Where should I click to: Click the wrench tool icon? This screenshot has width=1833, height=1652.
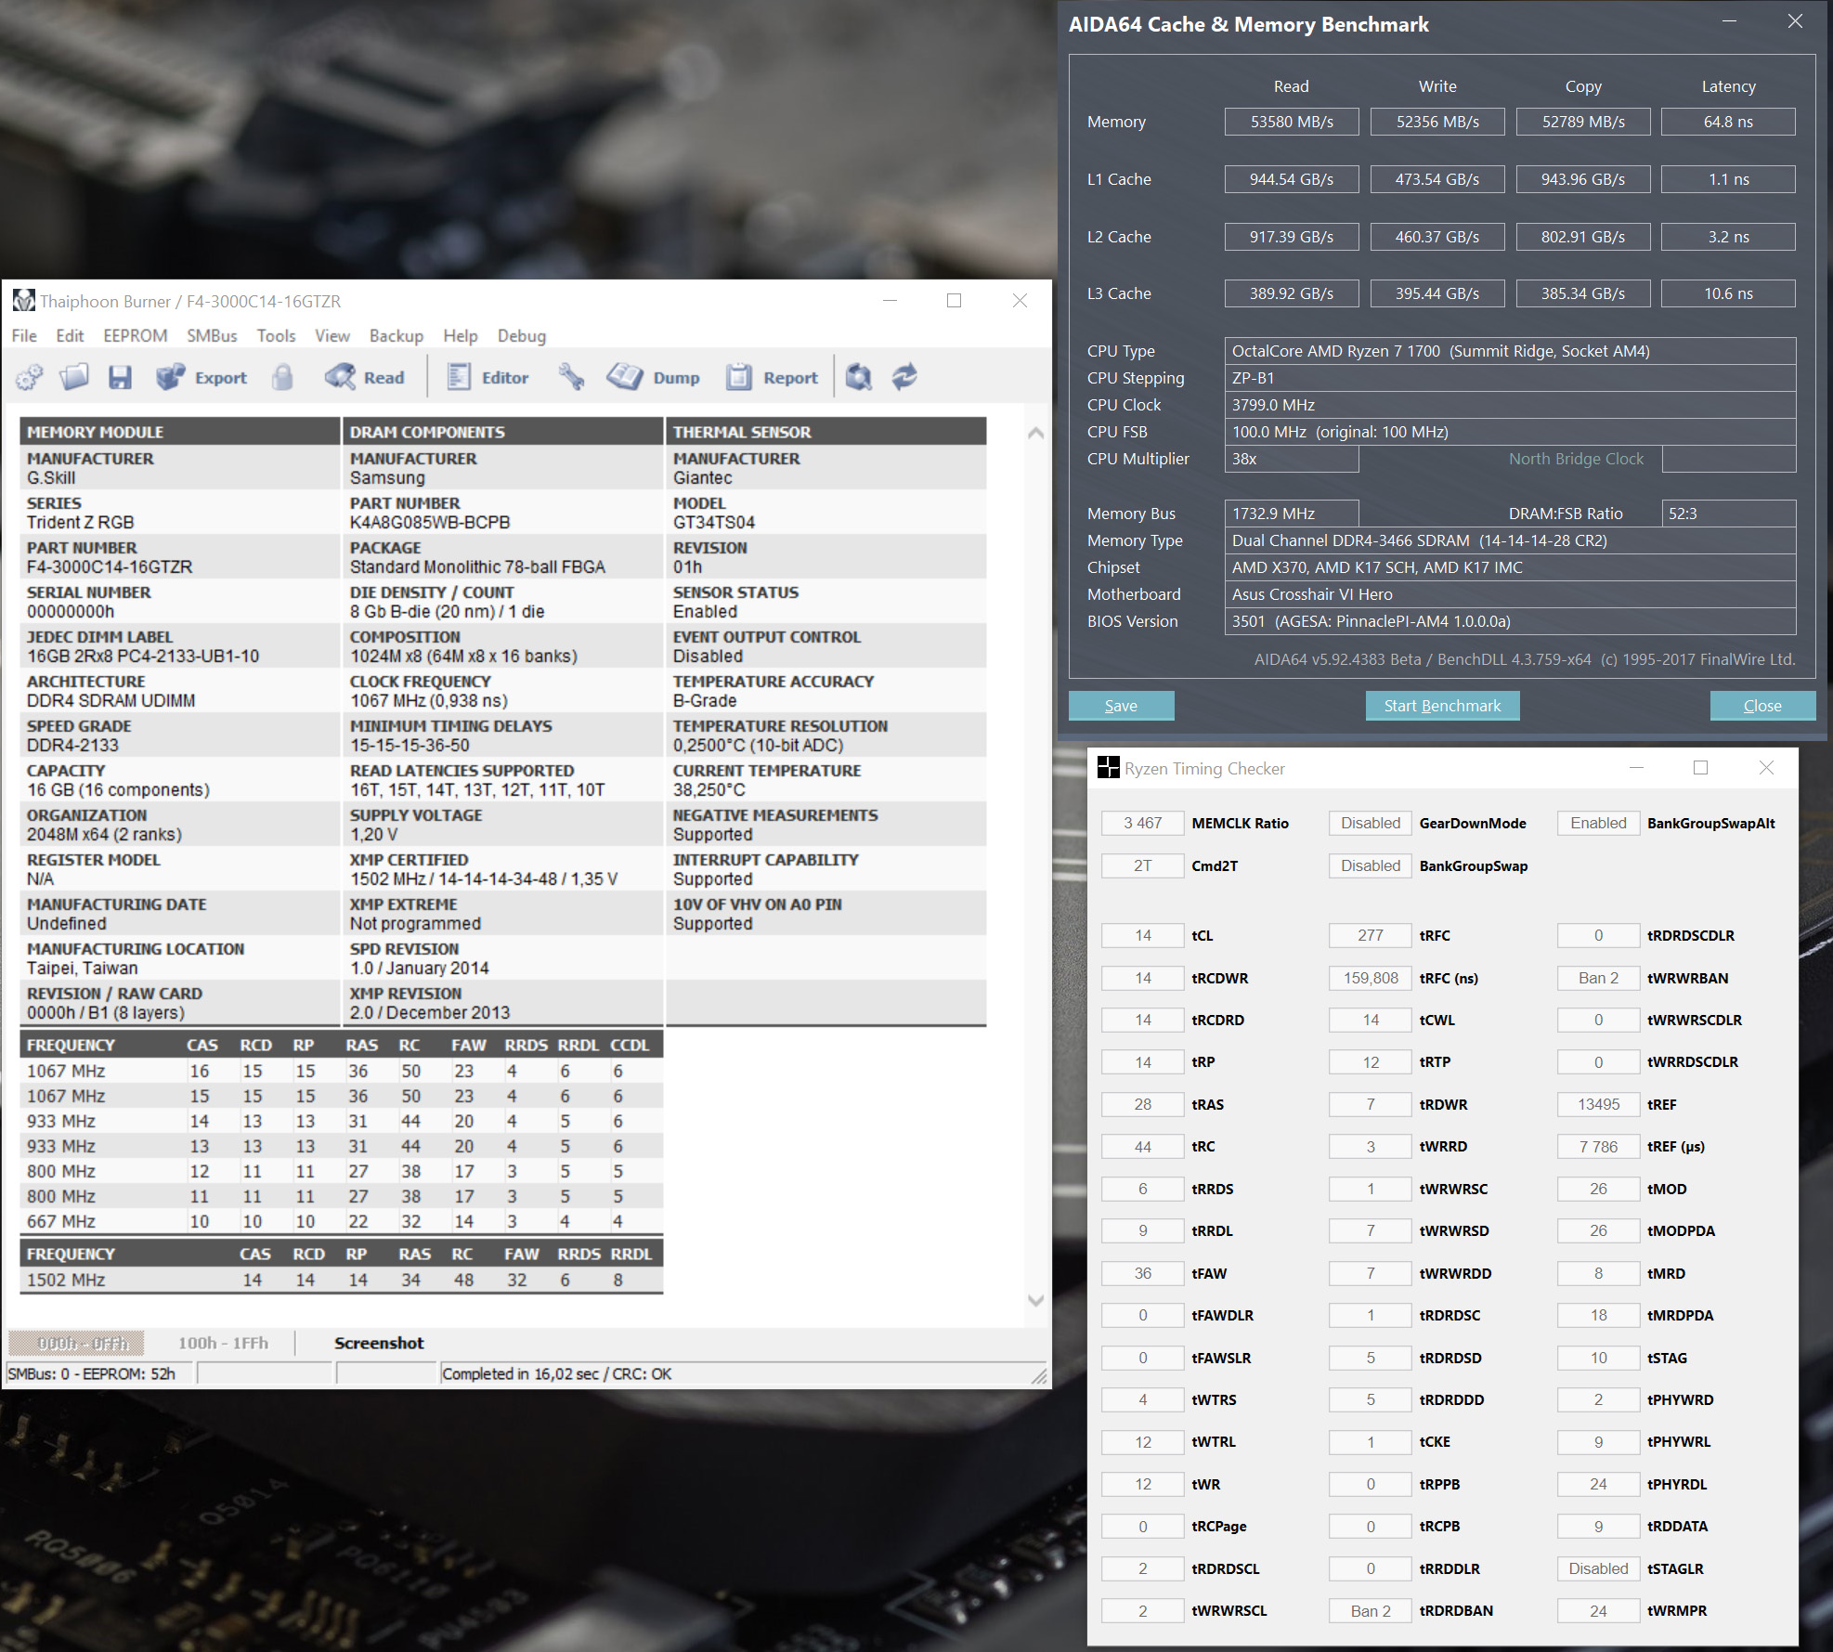pos(571,377)
